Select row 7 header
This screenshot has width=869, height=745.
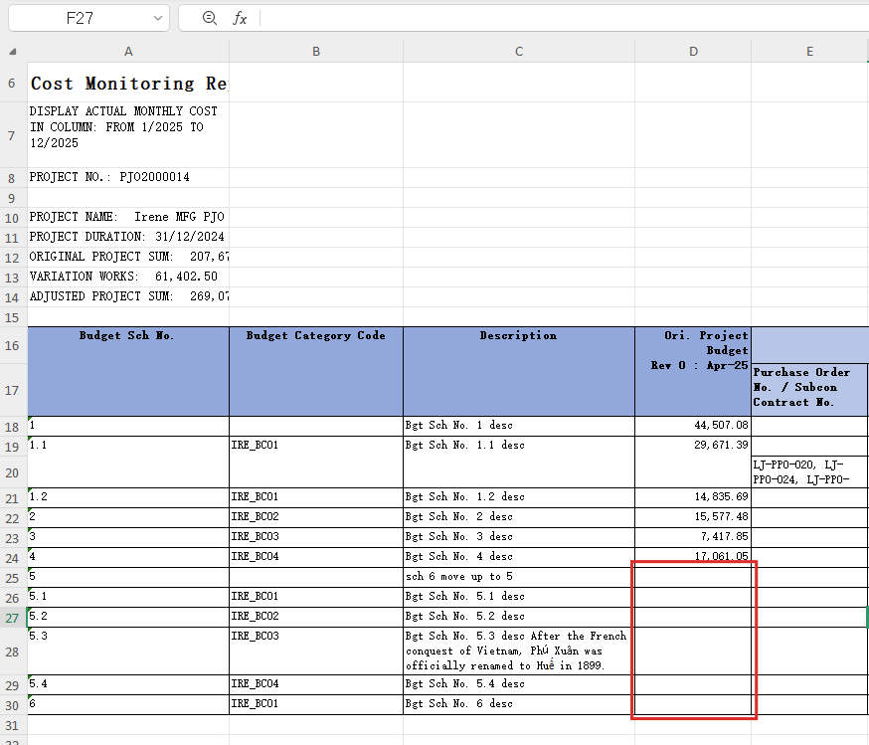(12, 135)
